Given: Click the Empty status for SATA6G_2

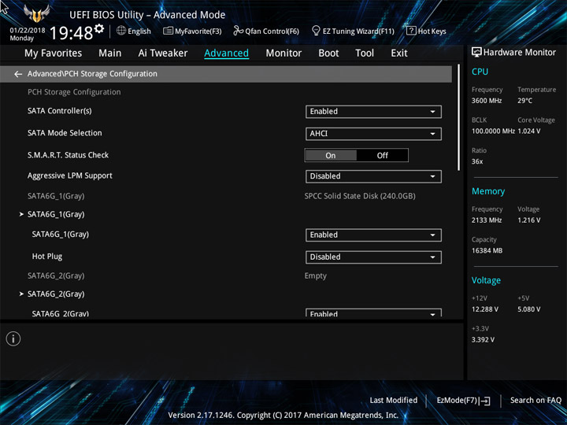Looking at the screenshot, I should [315, 276].
